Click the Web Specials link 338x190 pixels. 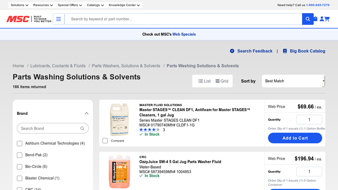[x=184, y=34]
